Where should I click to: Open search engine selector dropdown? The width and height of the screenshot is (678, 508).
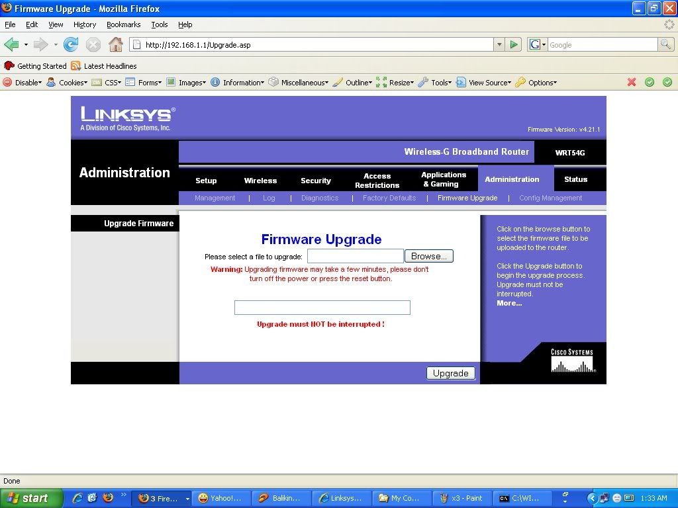coord(538,44)
